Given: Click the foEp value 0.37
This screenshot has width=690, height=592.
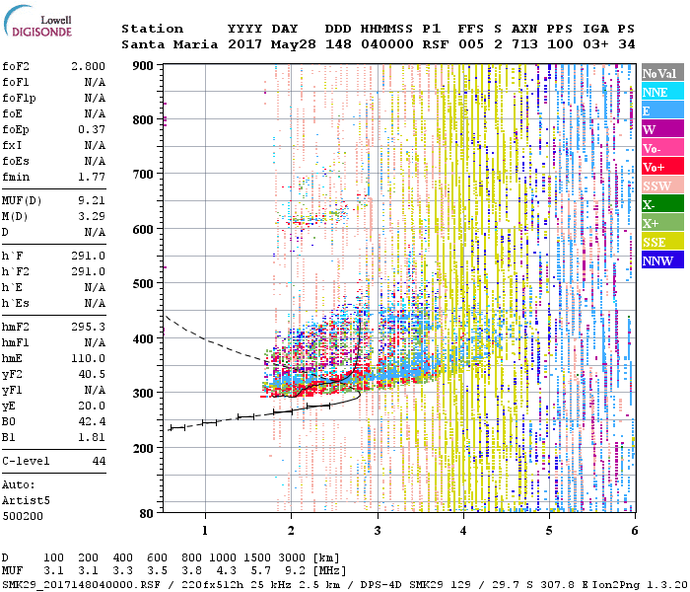Looking at the screenshot, I should [x=92, y=129].
